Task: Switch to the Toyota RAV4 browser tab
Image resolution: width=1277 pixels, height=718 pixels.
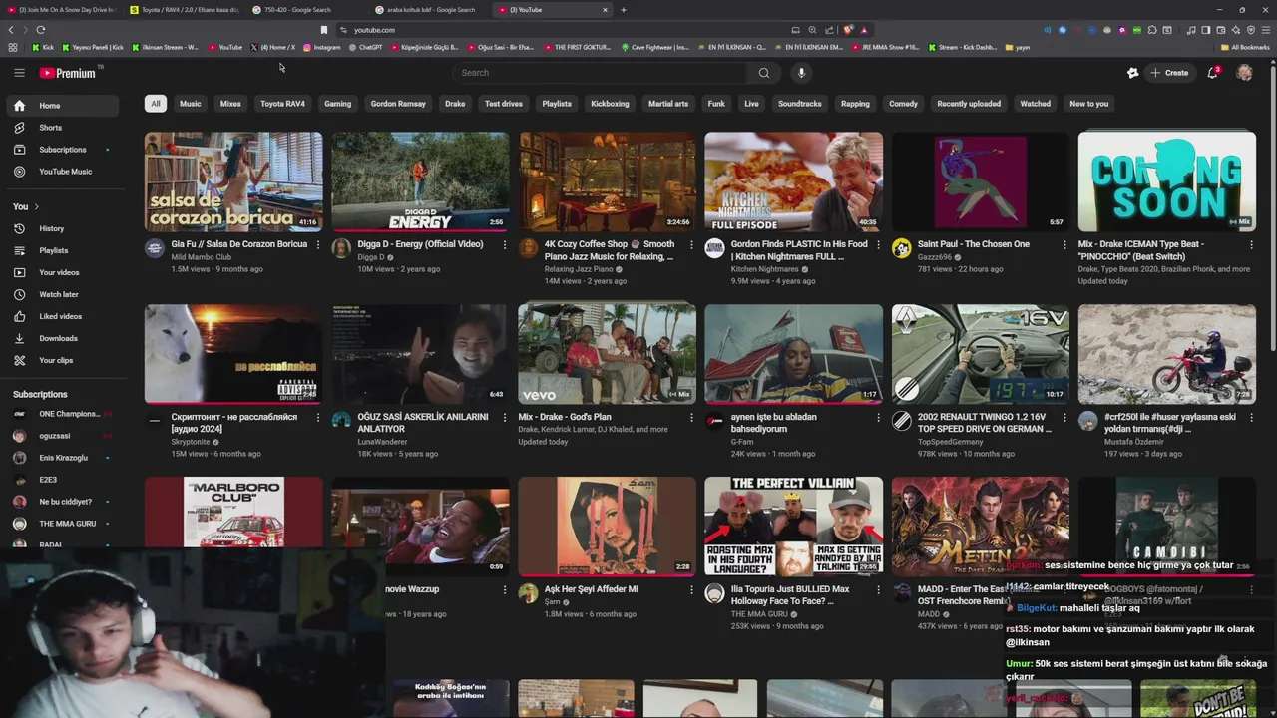Action: point(184,10)
